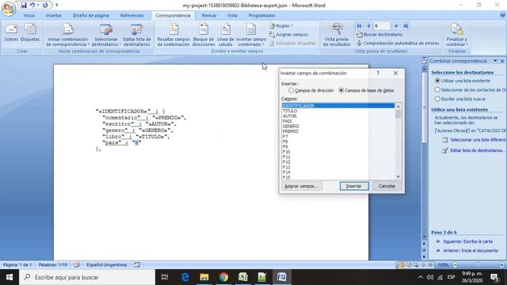Insert Línea de saludo

(225, 35)
